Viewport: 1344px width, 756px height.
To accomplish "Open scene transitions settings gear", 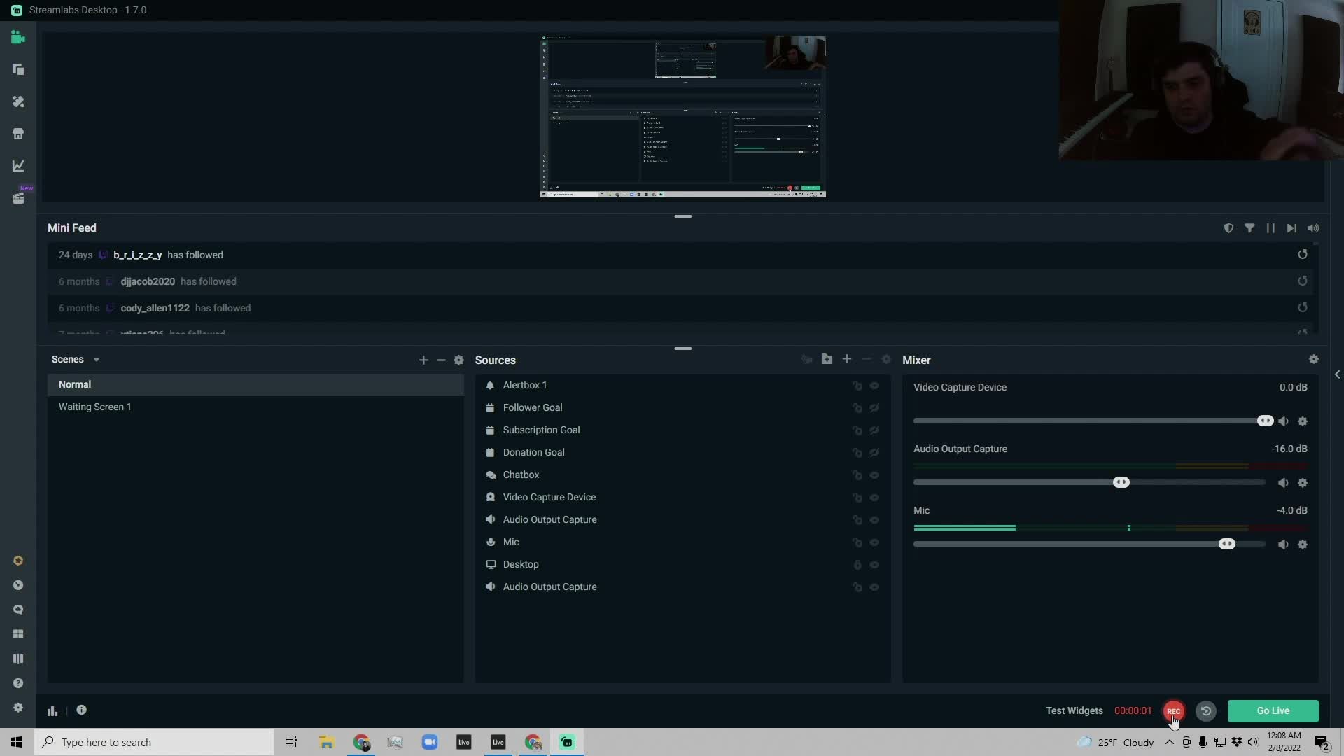I will tap(459, 360).
